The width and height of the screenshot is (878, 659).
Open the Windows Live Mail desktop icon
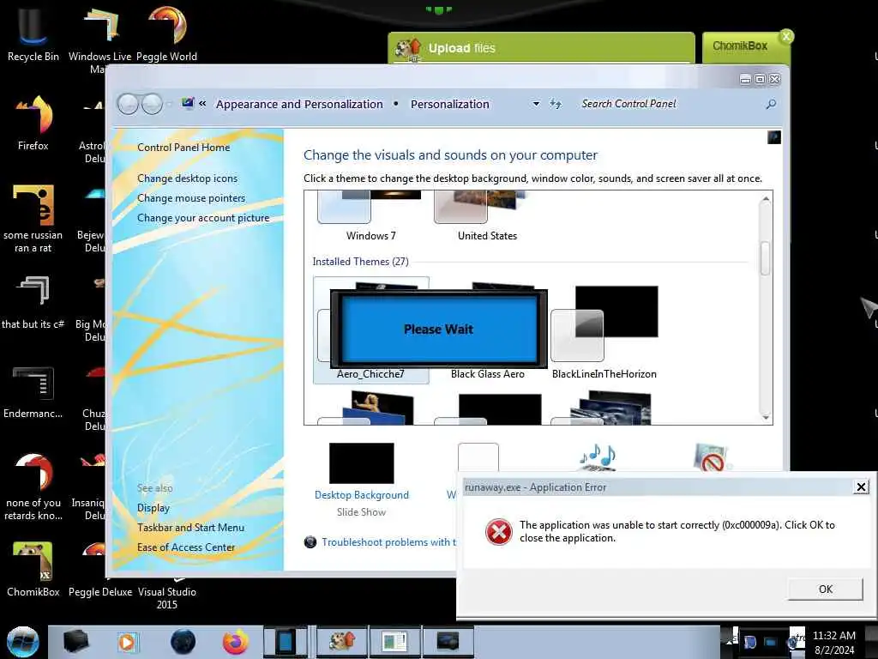[99, 38]
